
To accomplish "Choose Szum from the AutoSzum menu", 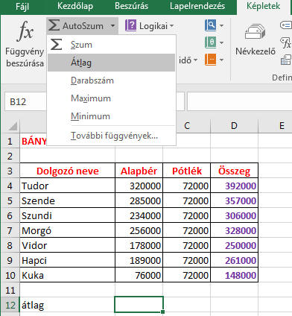I will pos(111,45).
